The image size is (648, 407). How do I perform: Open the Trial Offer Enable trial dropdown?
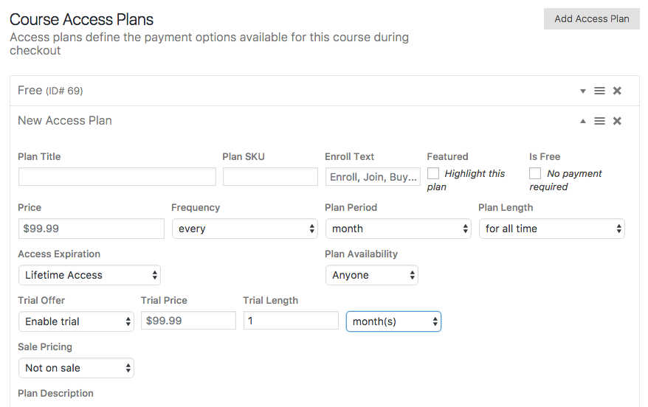(x=76, y=321)
